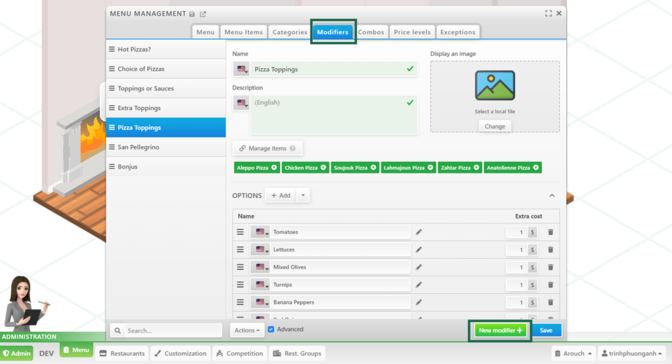The image size is (672, 364).
Task: Open the Actions dropdown menu
Action: pos(247,331)
